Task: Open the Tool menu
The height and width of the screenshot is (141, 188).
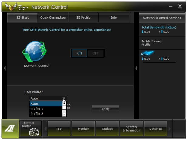Action: click(x=59, y=129)
